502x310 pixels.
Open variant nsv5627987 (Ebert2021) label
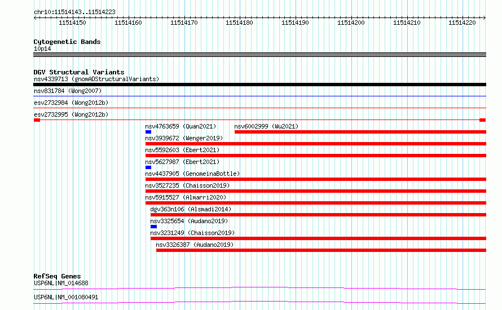pos(182,162)
